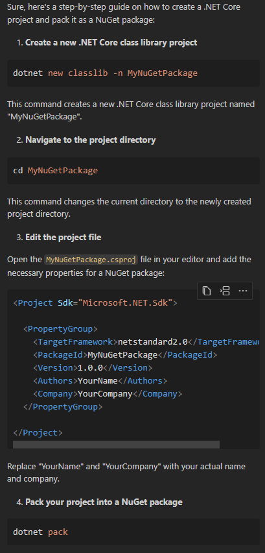Screen dimensions: 265x553
Task: Click the closing </Project> tag
Action: tap(38, 433)
